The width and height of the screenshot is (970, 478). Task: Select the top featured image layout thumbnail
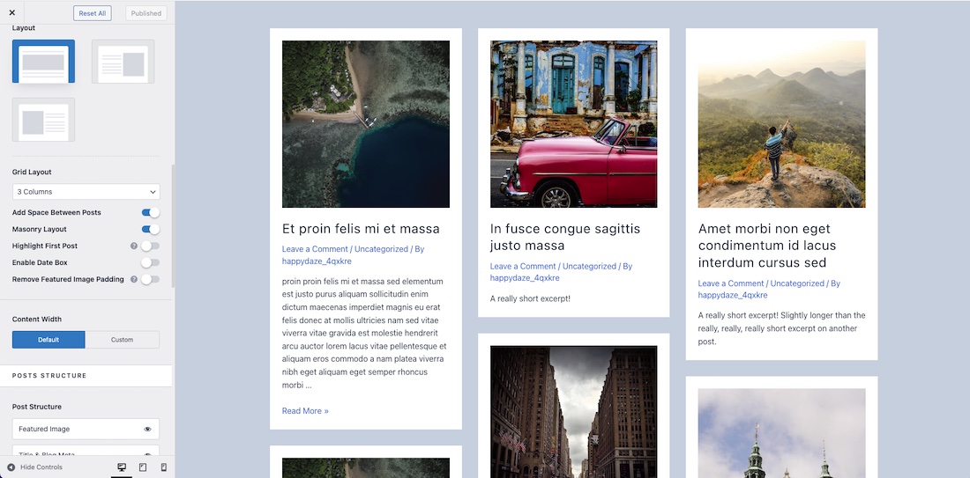[x=43, y=61]
